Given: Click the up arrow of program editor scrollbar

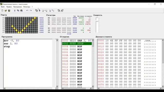Looking at the screenshot, I should click(57, 40).
